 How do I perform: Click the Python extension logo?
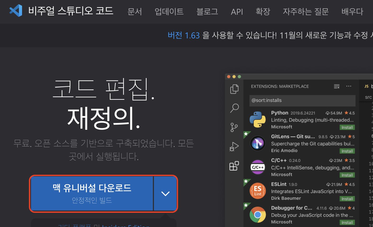coord(258,120)
